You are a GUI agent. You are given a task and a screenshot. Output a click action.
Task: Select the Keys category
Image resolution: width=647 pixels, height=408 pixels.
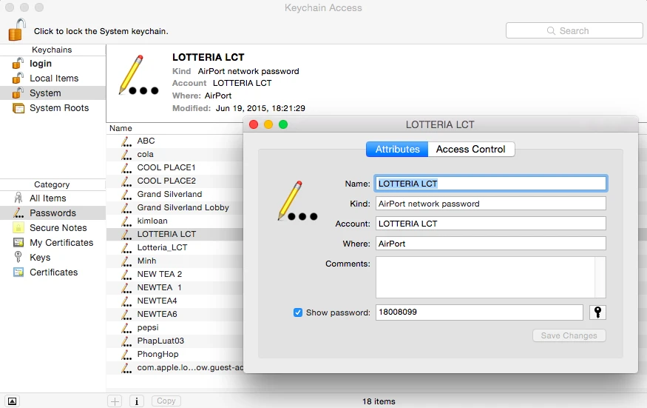40,258
